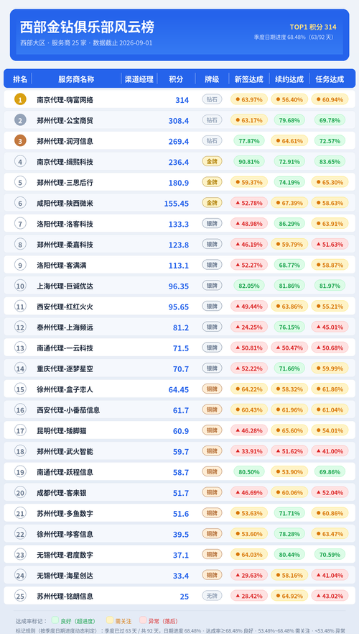Click the 牌级 column header
The image size is (359, 634).
[212, 79]
